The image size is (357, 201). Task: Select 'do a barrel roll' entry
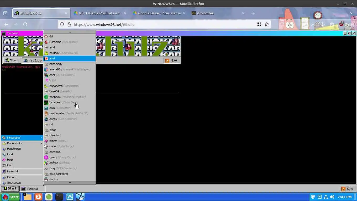pyautogui.click(x=69, y=174)
